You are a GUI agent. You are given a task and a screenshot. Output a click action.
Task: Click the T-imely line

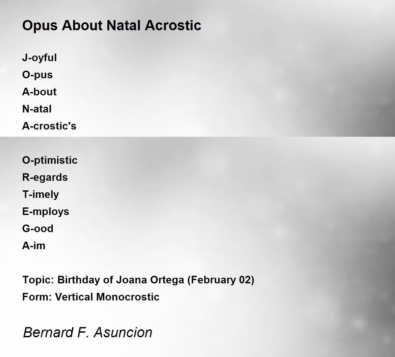pyautogui.click(x=40, y=195)
